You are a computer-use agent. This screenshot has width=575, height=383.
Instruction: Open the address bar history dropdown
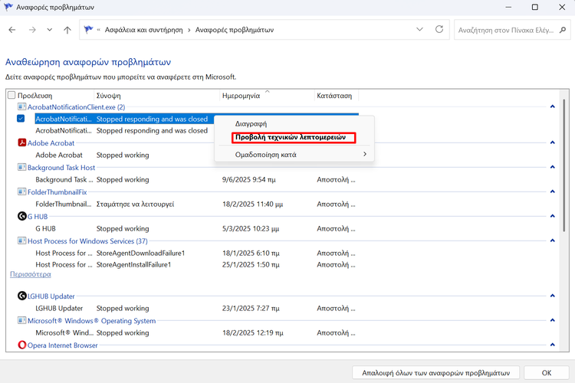click(x=419, y=29)
